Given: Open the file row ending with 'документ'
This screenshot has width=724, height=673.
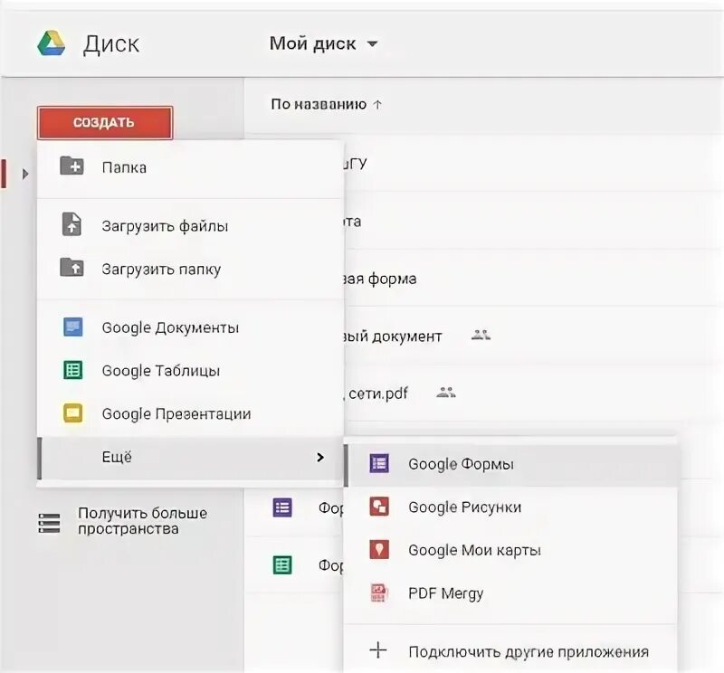Looking at the screenshot, I should point(534,336).
